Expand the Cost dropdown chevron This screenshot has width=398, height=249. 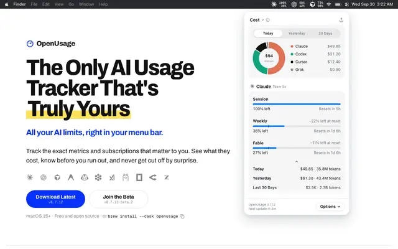pyautogui.click(x=262, y=20)
